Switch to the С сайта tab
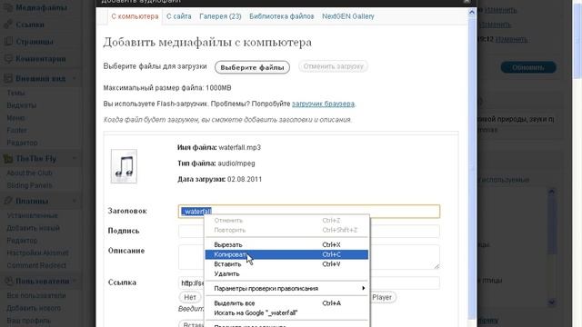Image resolution: width=582 pixels, height=327 pixels. tap(179, 16)
